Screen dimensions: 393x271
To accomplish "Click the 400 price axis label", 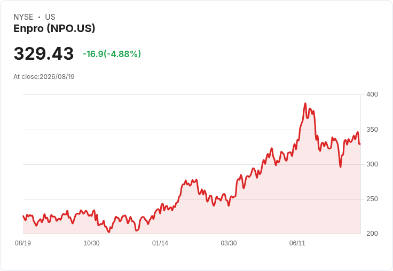I will [372, 94].
